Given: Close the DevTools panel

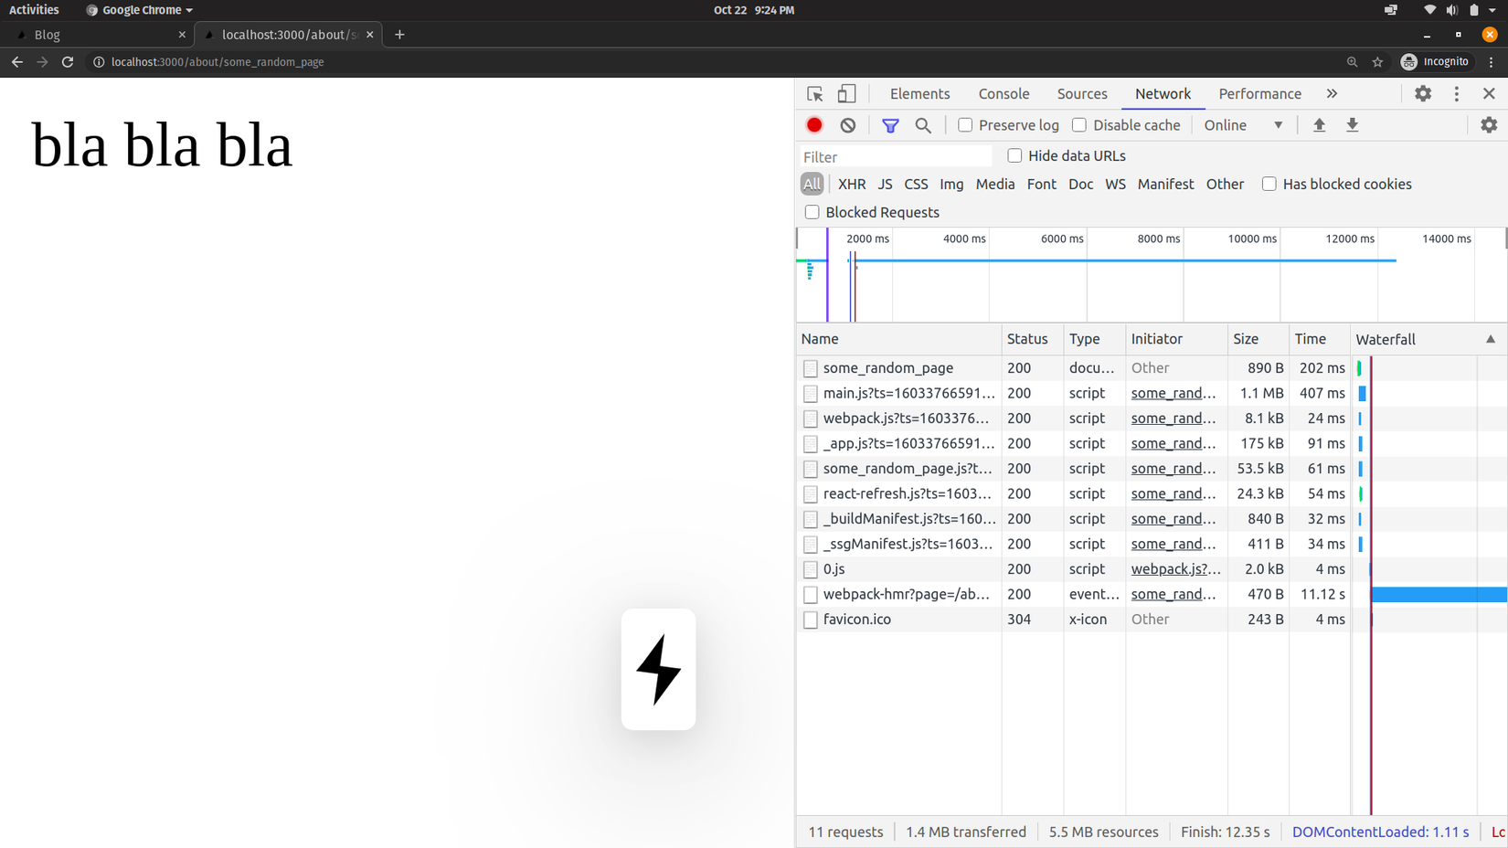Looking at the screenshot, I should coord(1489,94).
